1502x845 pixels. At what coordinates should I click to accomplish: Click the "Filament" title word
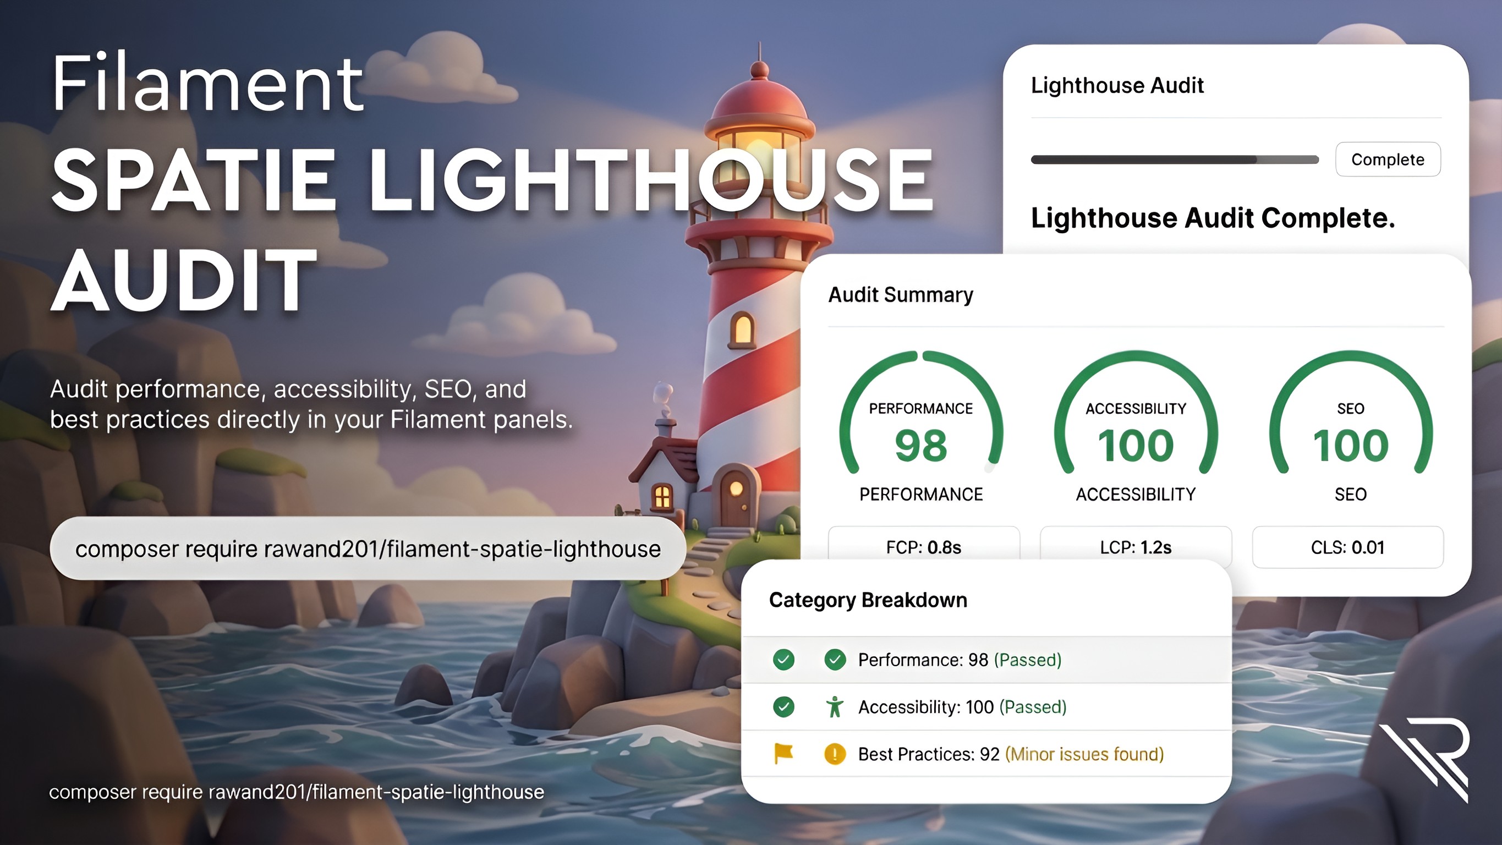point(208,81)
